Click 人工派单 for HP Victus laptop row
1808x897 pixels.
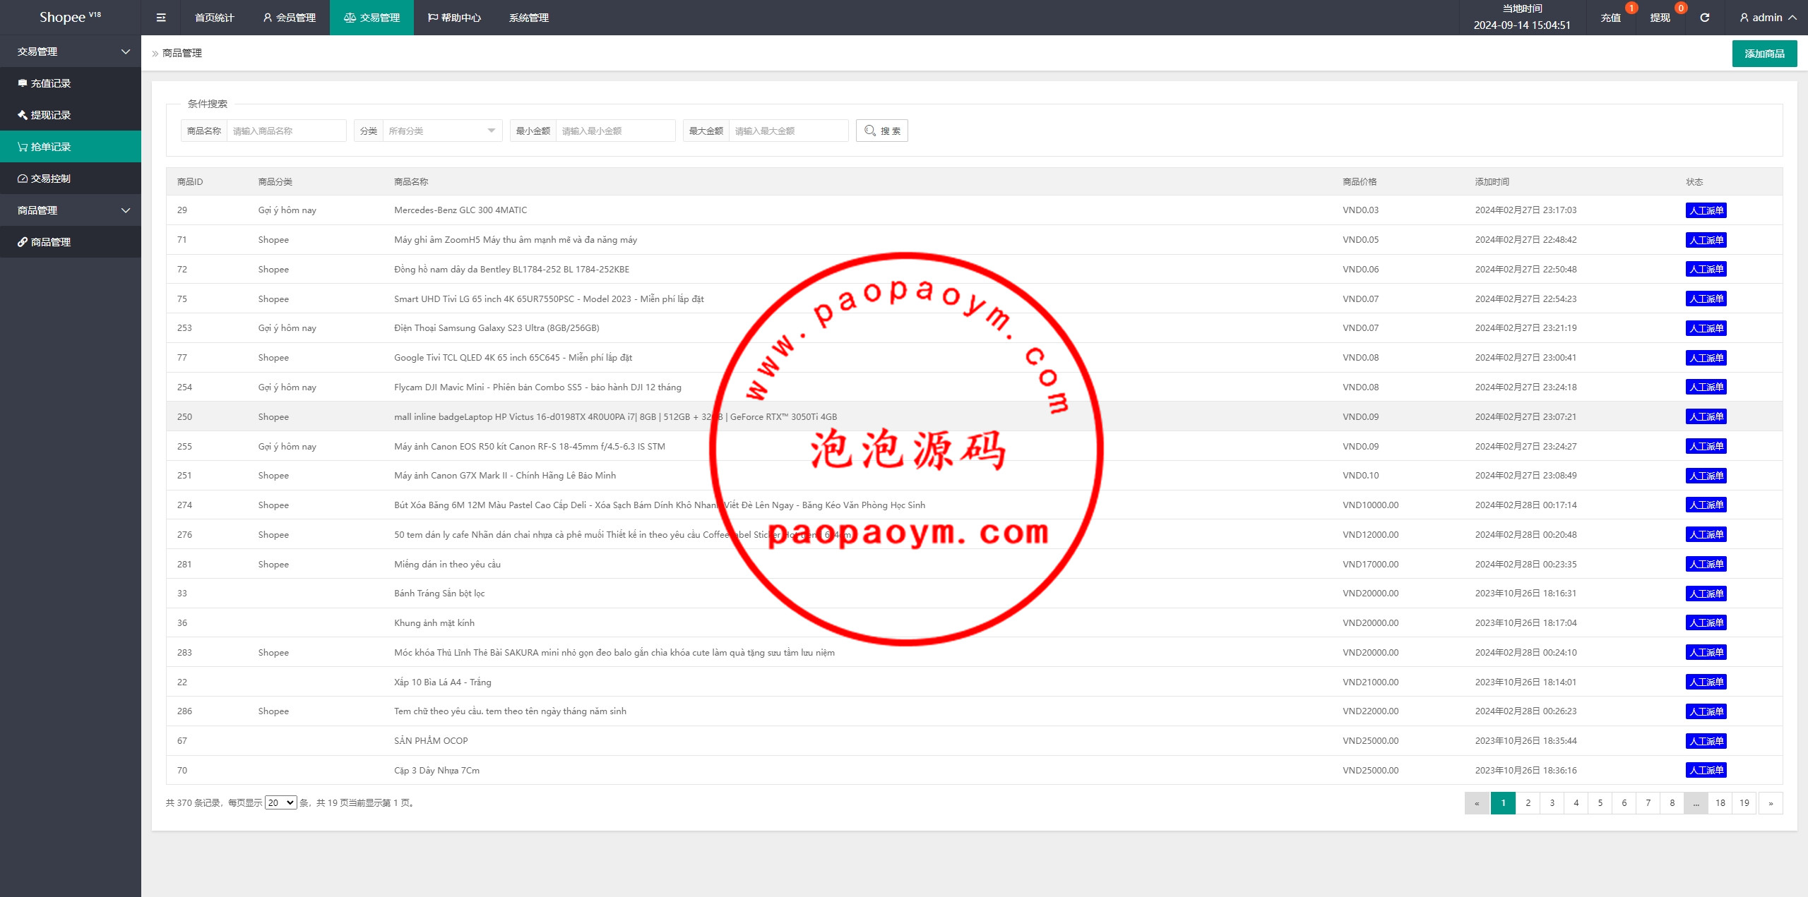coord(1706,417)
